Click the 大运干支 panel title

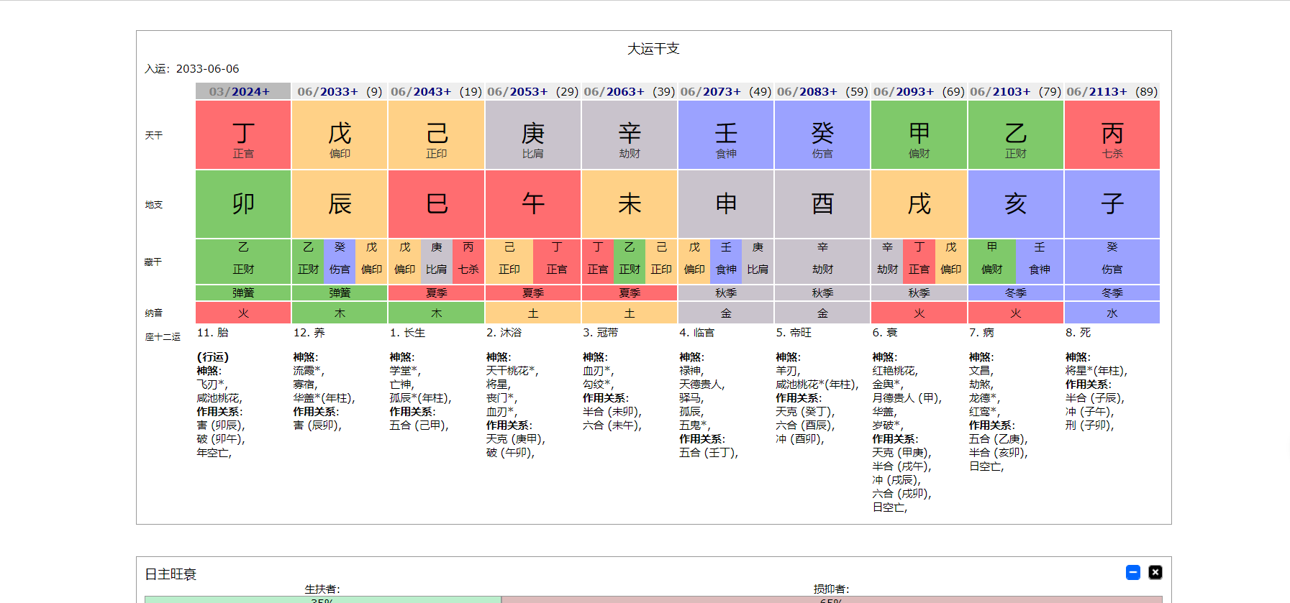tap(653, 48)
